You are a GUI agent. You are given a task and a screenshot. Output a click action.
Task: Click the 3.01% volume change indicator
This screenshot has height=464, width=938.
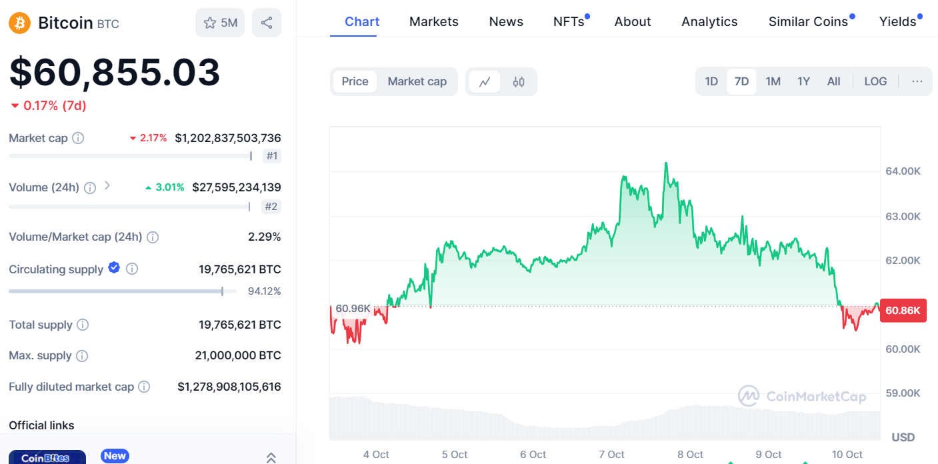tap(165, 187)
